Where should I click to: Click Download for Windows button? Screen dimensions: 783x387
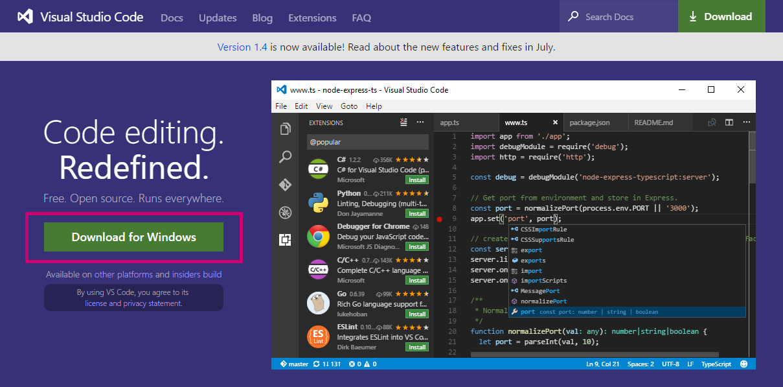pyautogui.click(x=133, y=237)
